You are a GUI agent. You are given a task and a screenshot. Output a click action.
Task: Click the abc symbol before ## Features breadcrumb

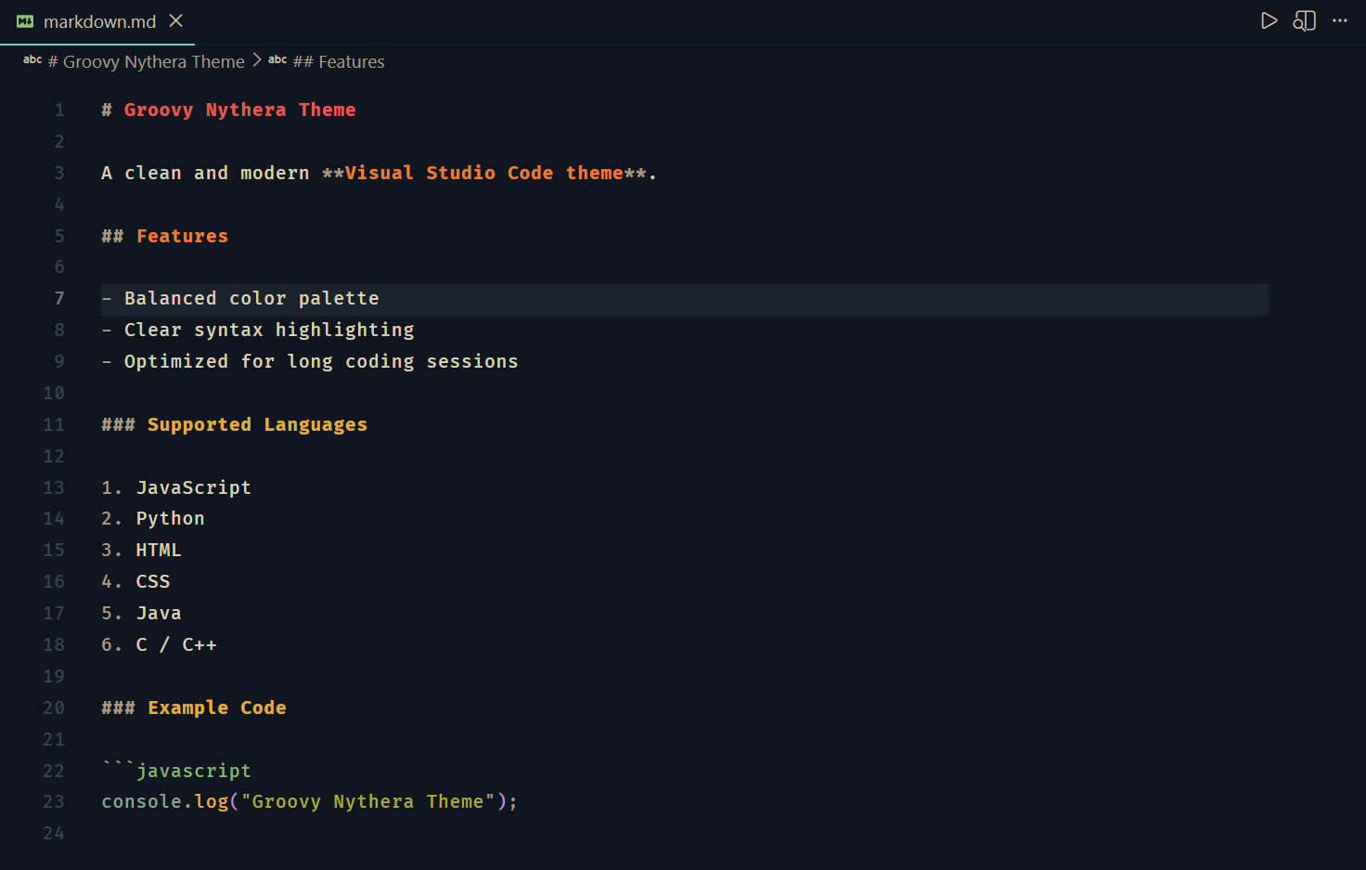point(277,60)
